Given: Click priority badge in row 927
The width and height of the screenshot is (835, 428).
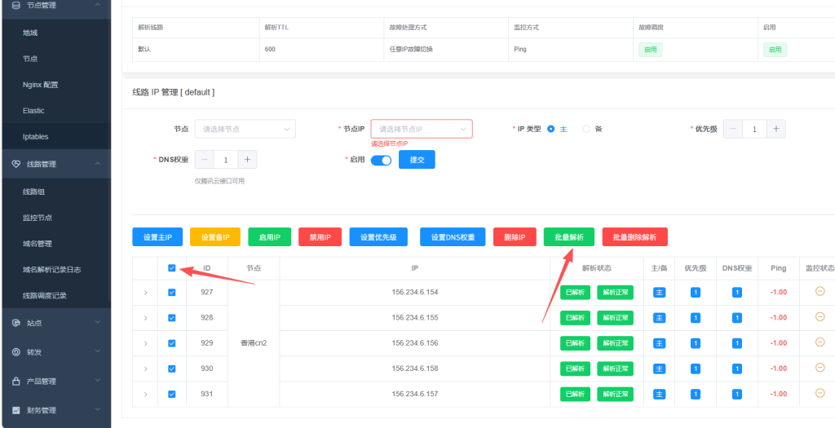Looking at the screenshot, I should pyautogui.click(x=696, y=292).
